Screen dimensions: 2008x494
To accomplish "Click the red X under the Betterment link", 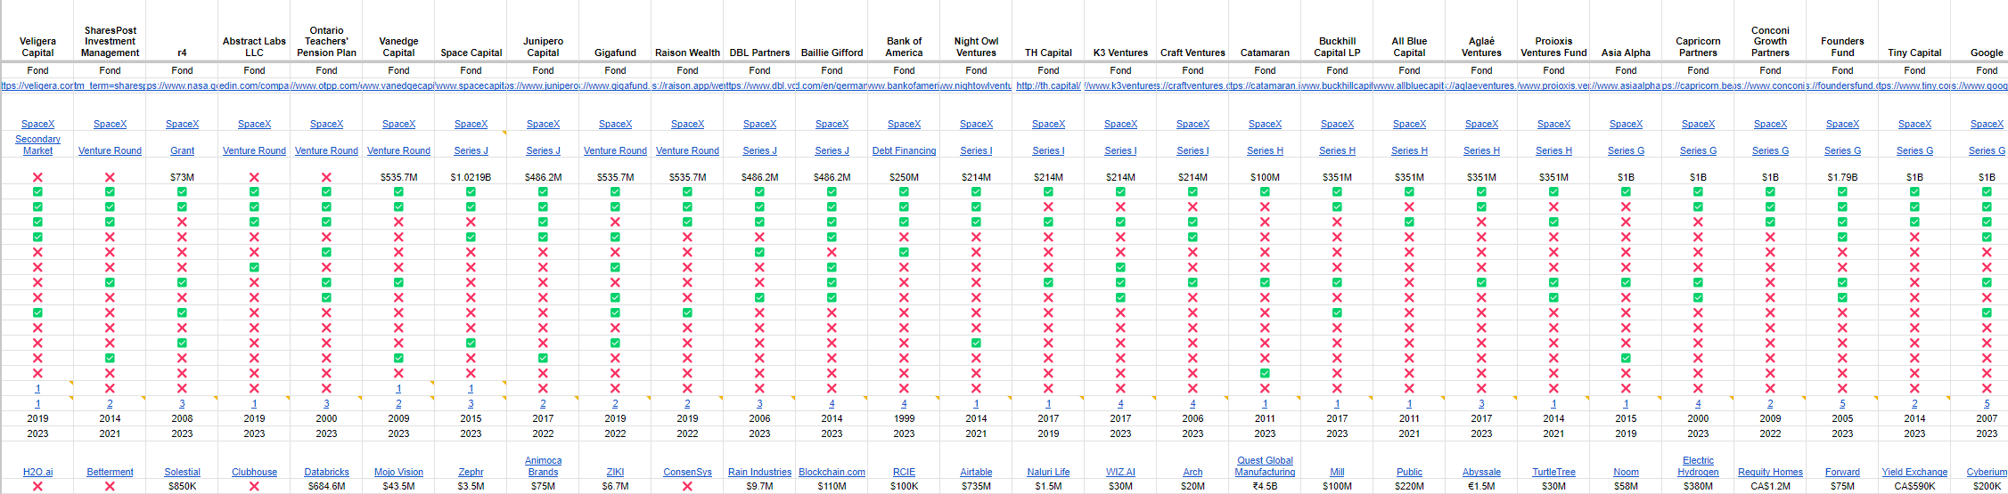I will click(110, 487).
